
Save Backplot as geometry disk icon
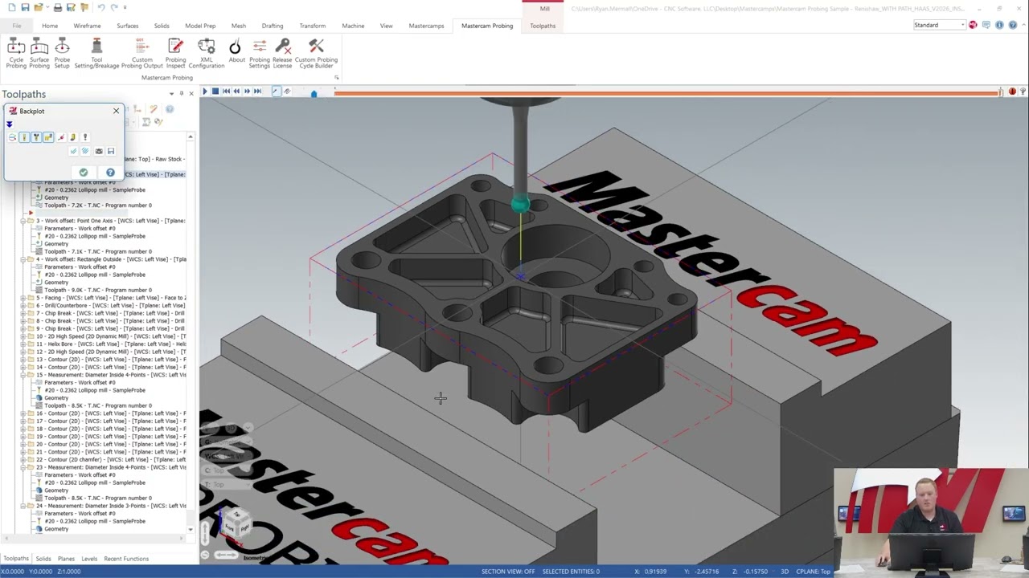pos(111,151)
